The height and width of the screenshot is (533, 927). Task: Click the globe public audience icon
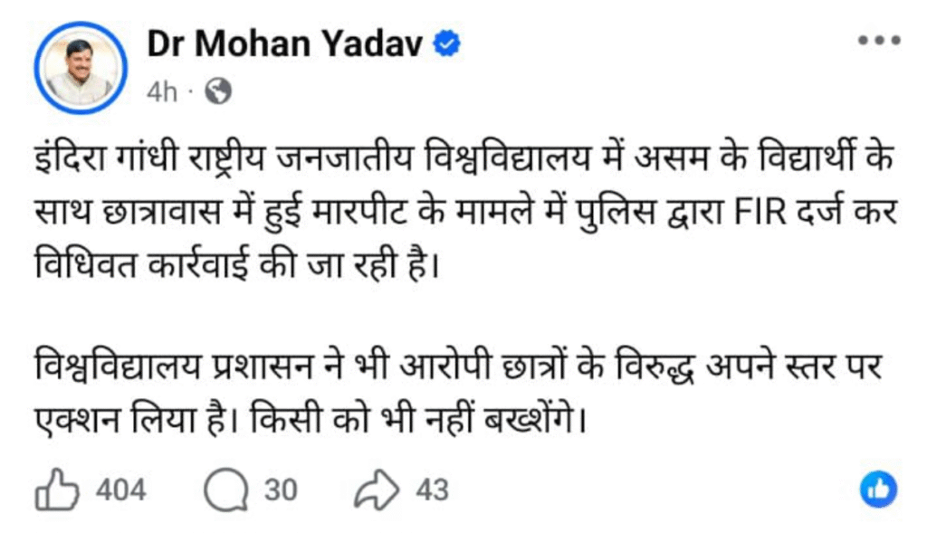218,90
